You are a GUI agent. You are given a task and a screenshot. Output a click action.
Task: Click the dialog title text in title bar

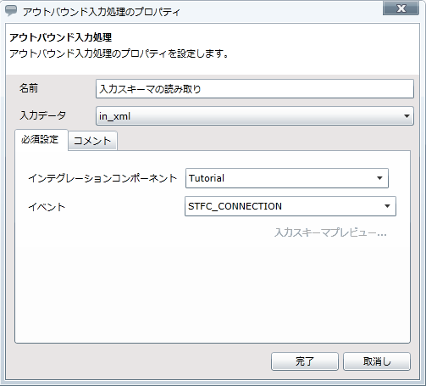pyautogui.click(x=102, y=12)
